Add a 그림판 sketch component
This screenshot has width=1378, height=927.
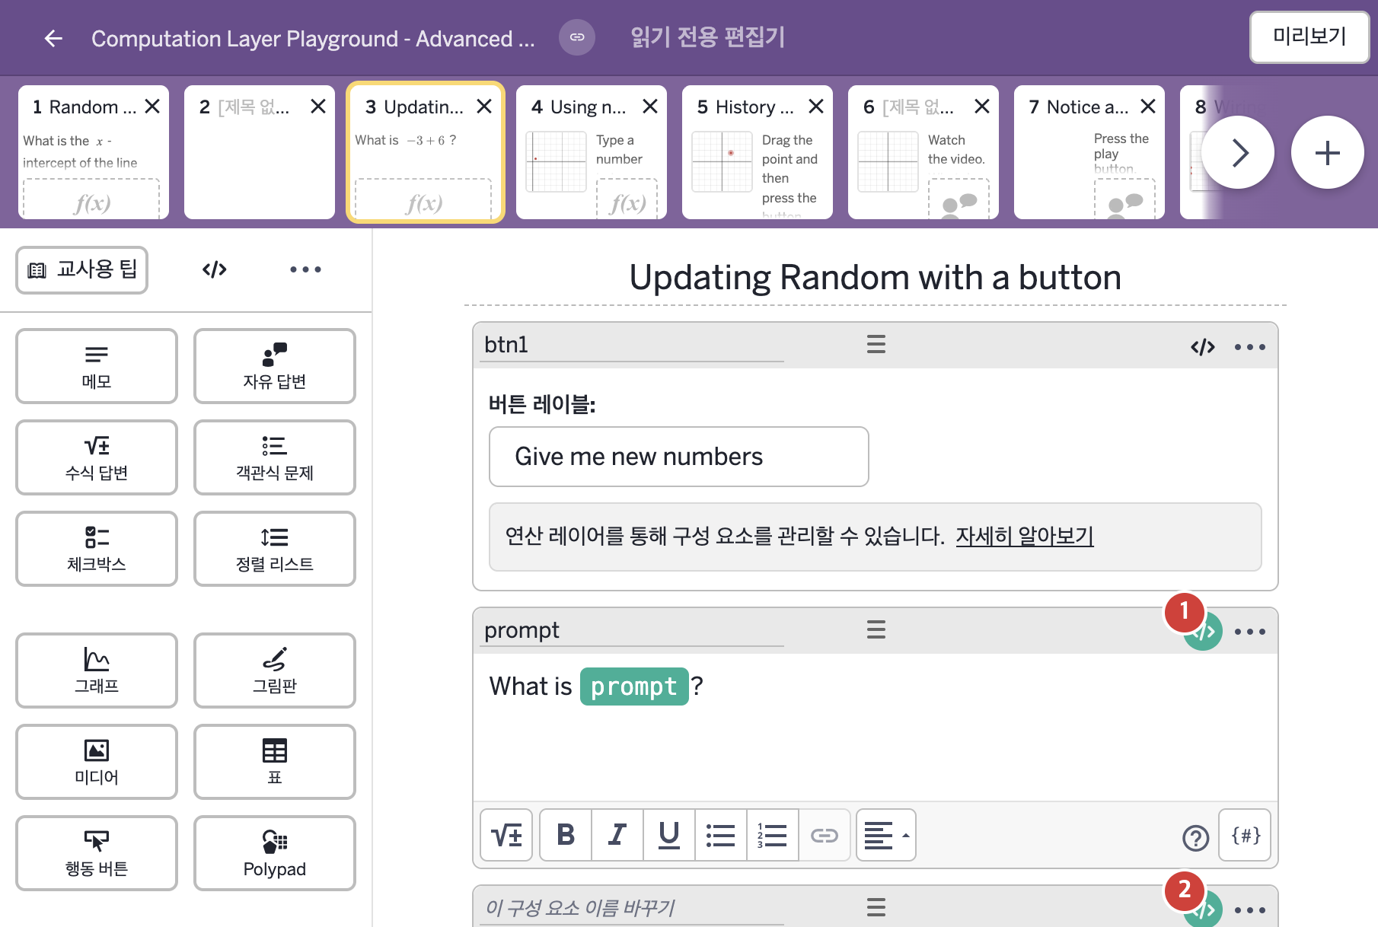[275, 671]
